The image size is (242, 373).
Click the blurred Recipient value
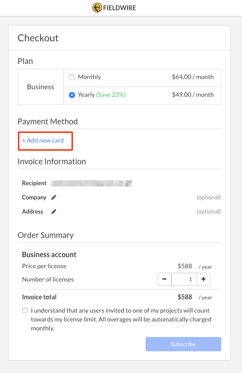pos(91,183)
